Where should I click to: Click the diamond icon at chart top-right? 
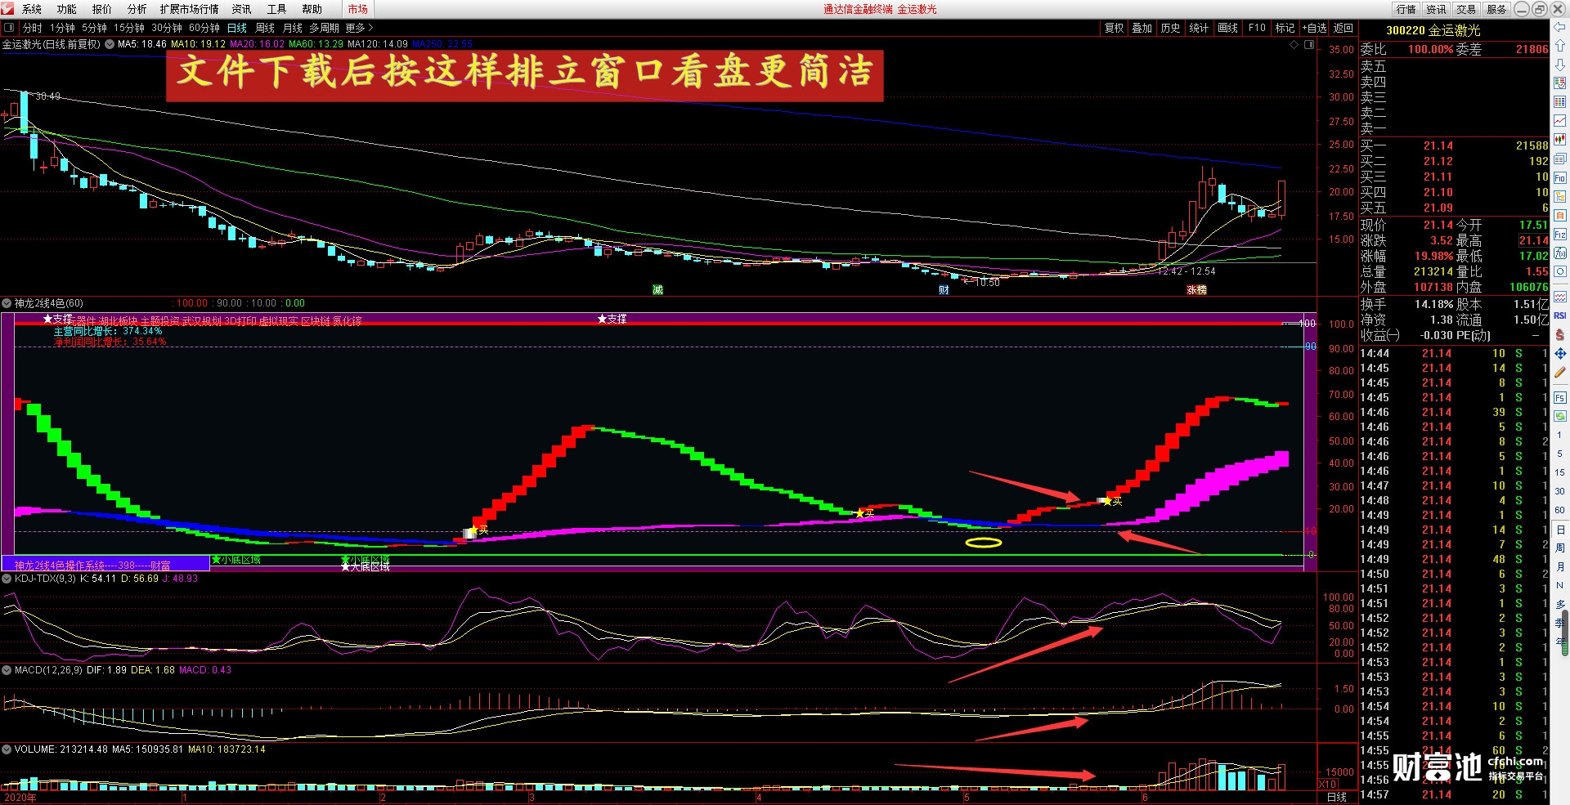pyautogui.click(x=1294, y=45)
